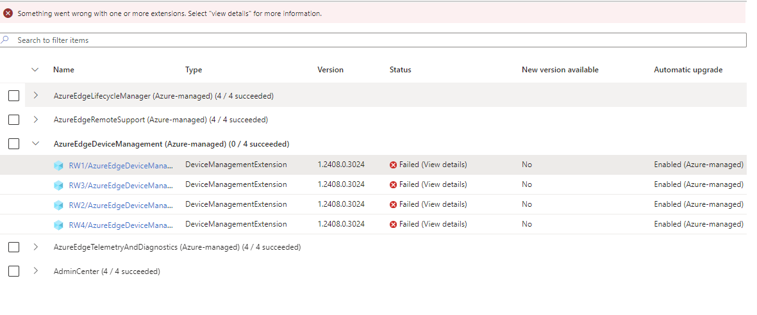Click the No value in RW1 row
Screen dimensions: 757x315
pos(527,165)
